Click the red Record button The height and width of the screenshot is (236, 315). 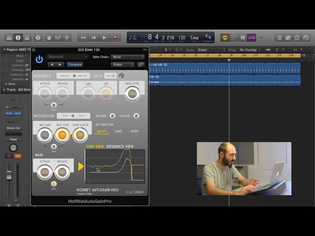click(x=115, y=37)
